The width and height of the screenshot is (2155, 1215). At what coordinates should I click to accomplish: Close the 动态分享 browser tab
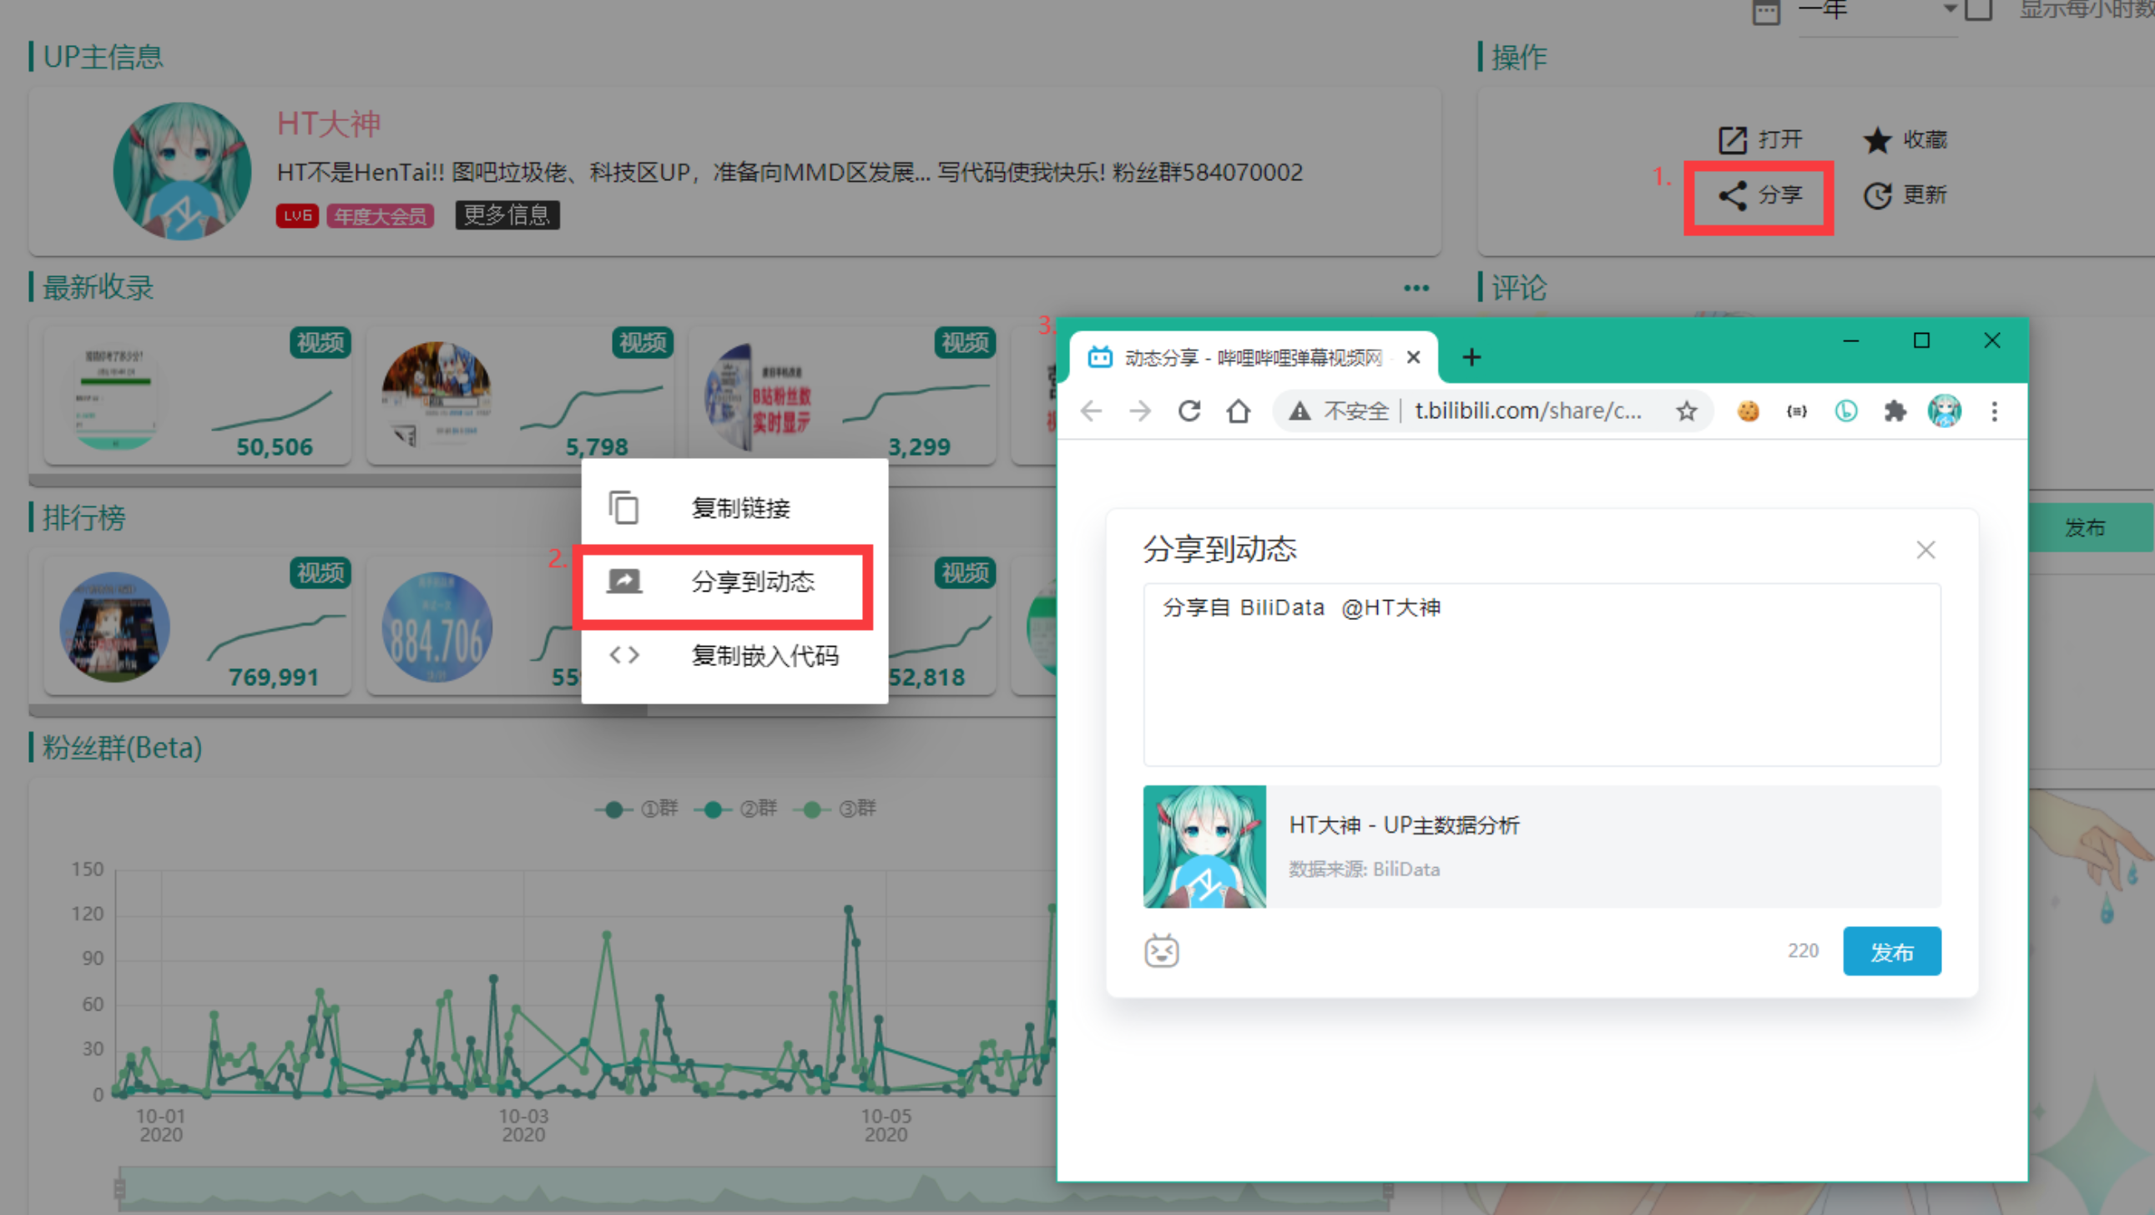click(1414, 358)
